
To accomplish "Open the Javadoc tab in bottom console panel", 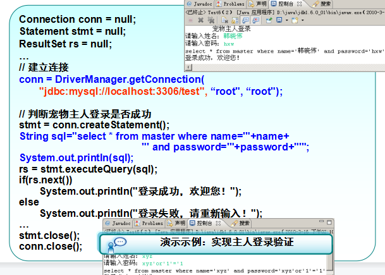I will (119, 223).
